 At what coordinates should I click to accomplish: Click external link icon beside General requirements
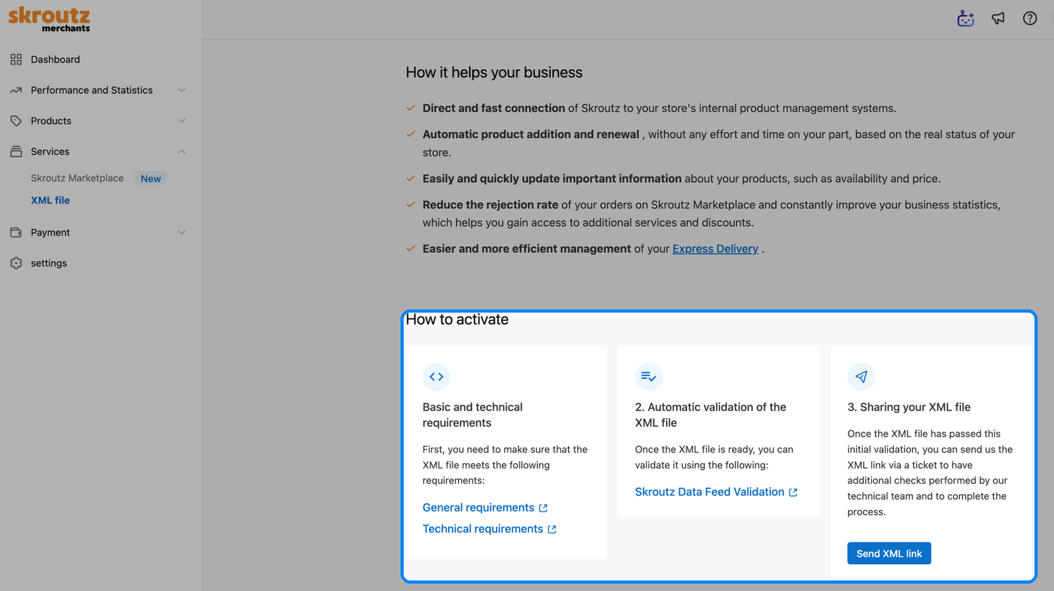tap(543, 508)
